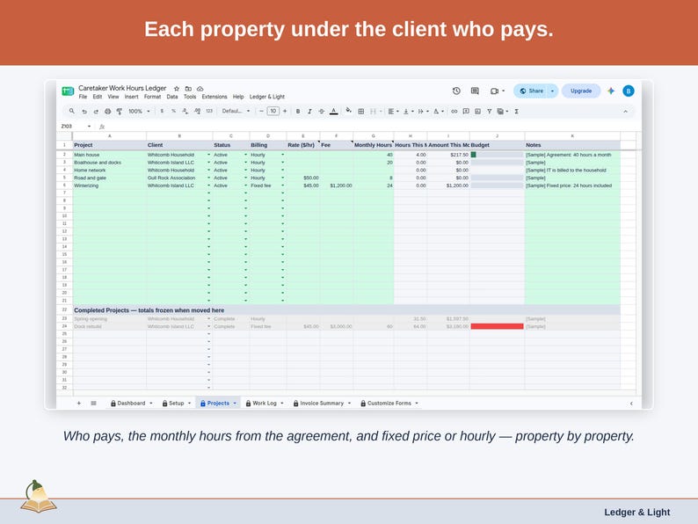Image resolution: width=698 pixels, height=524 pixels.
Task: Open the 100% zoom dropdown
Action: point(139,112)
